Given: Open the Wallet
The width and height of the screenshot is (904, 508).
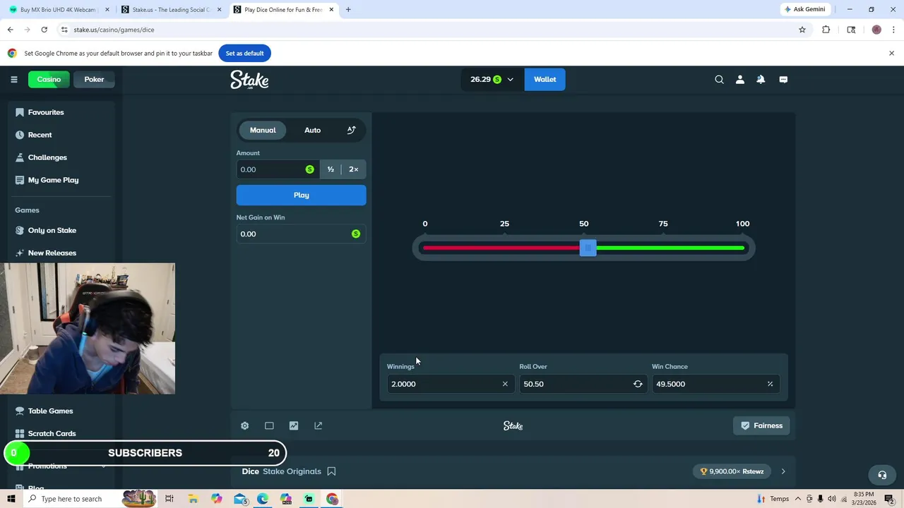Looking at the screenshot, I should pos(545,79).
